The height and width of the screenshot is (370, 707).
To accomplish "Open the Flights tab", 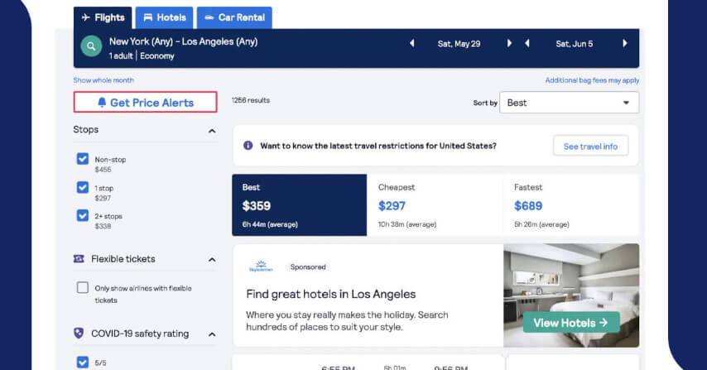I will click(103, 18).
